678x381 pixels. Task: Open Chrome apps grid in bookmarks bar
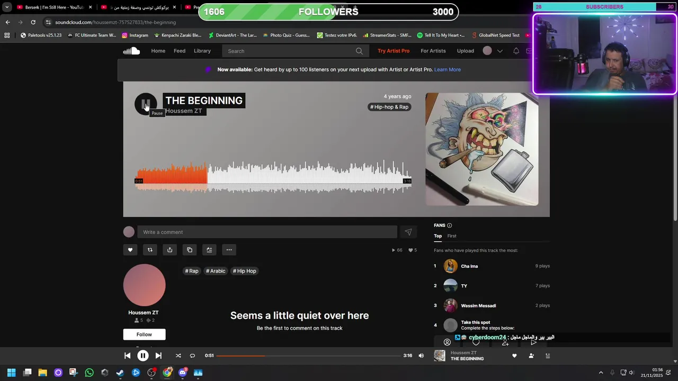(7, 35)
